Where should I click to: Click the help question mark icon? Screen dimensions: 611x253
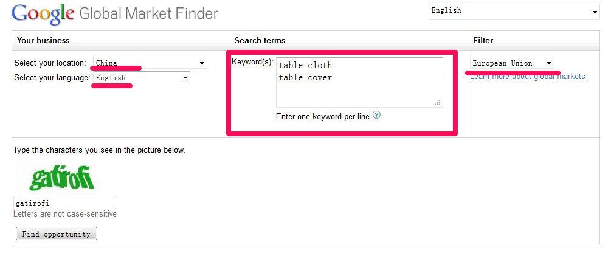click(x=376, y=115)
